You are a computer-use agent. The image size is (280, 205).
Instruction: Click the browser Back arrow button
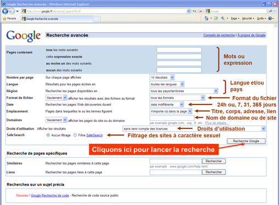[x=5, y=11]
